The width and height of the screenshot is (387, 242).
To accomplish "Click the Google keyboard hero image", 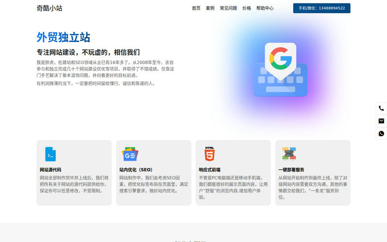I will (x=281, y=69).
